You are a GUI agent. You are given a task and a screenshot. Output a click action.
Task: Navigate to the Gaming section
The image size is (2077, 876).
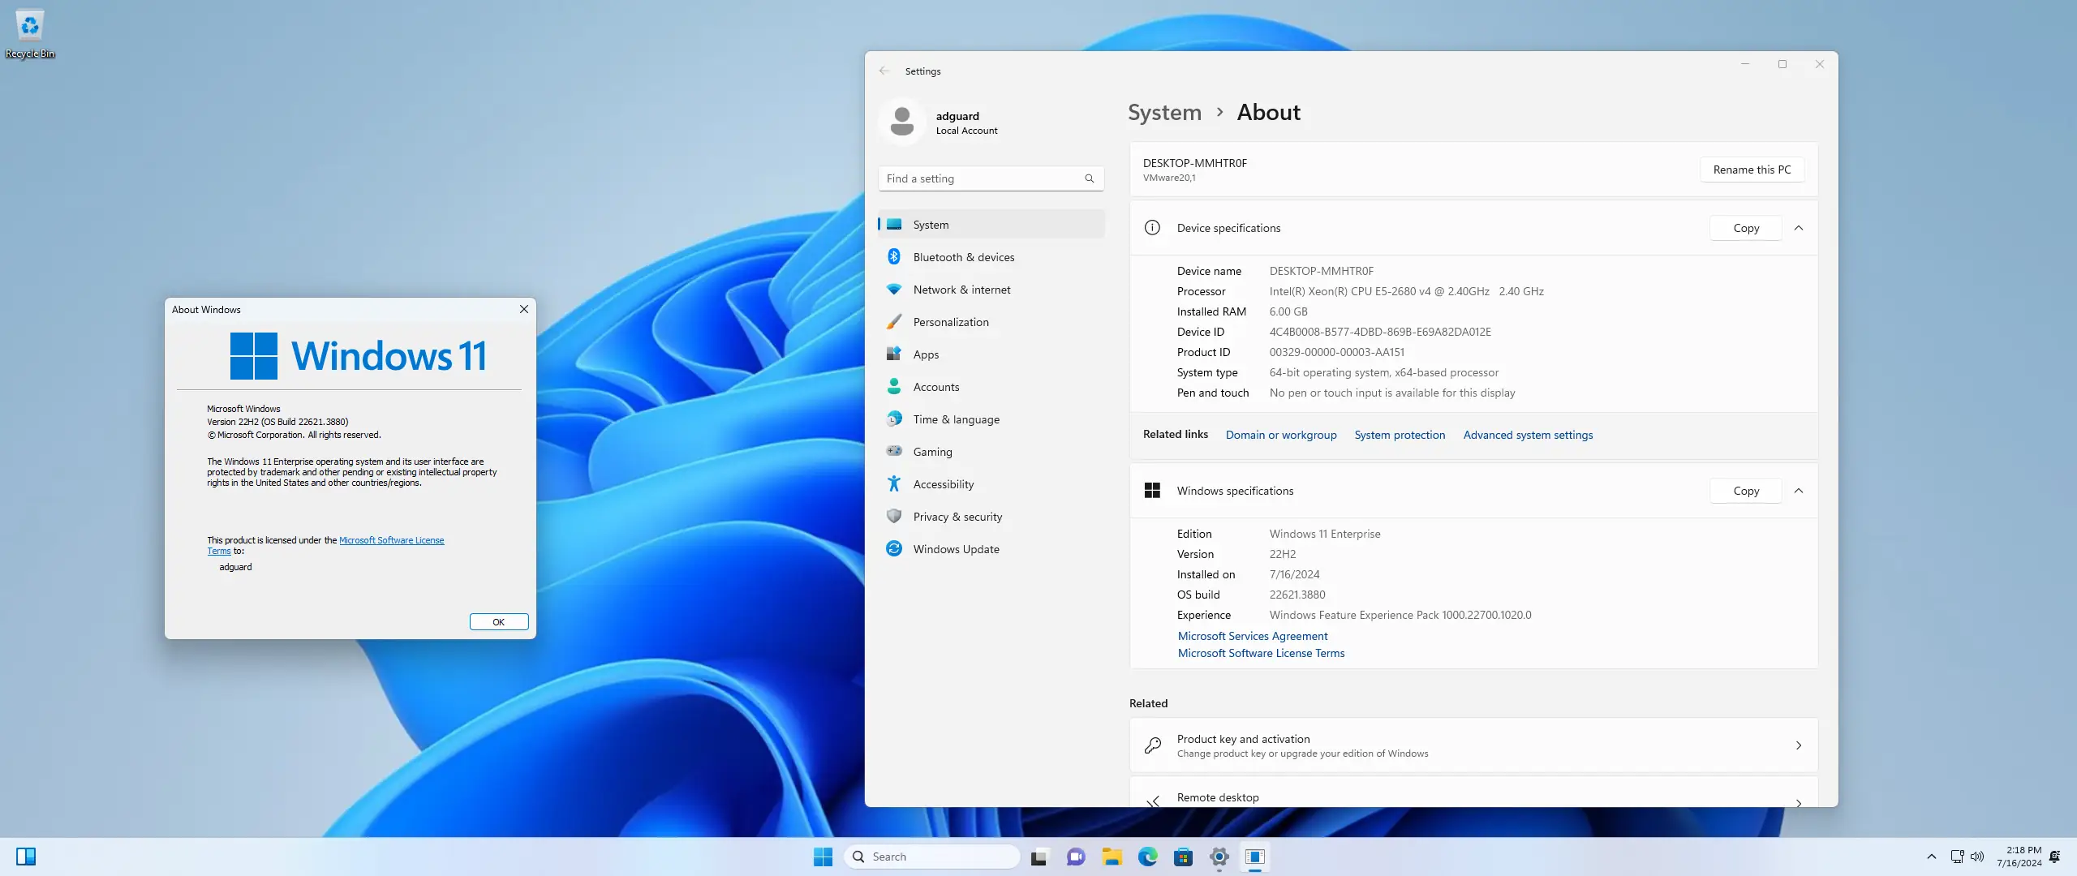tap(933, 451)
